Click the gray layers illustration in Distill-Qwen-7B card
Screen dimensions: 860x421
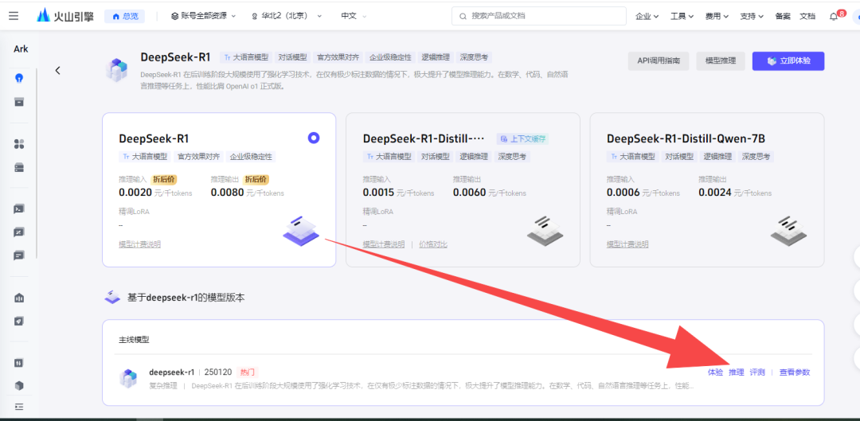[x=788, y=230]
